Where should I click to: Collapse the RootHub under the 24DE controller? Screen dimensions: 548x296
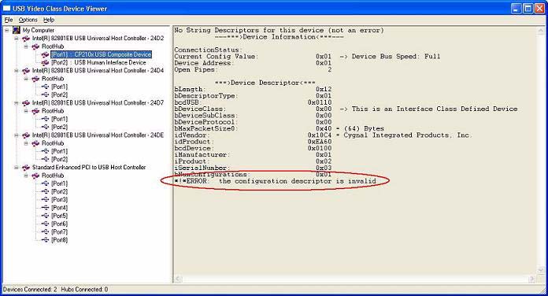tap(26, 143)
